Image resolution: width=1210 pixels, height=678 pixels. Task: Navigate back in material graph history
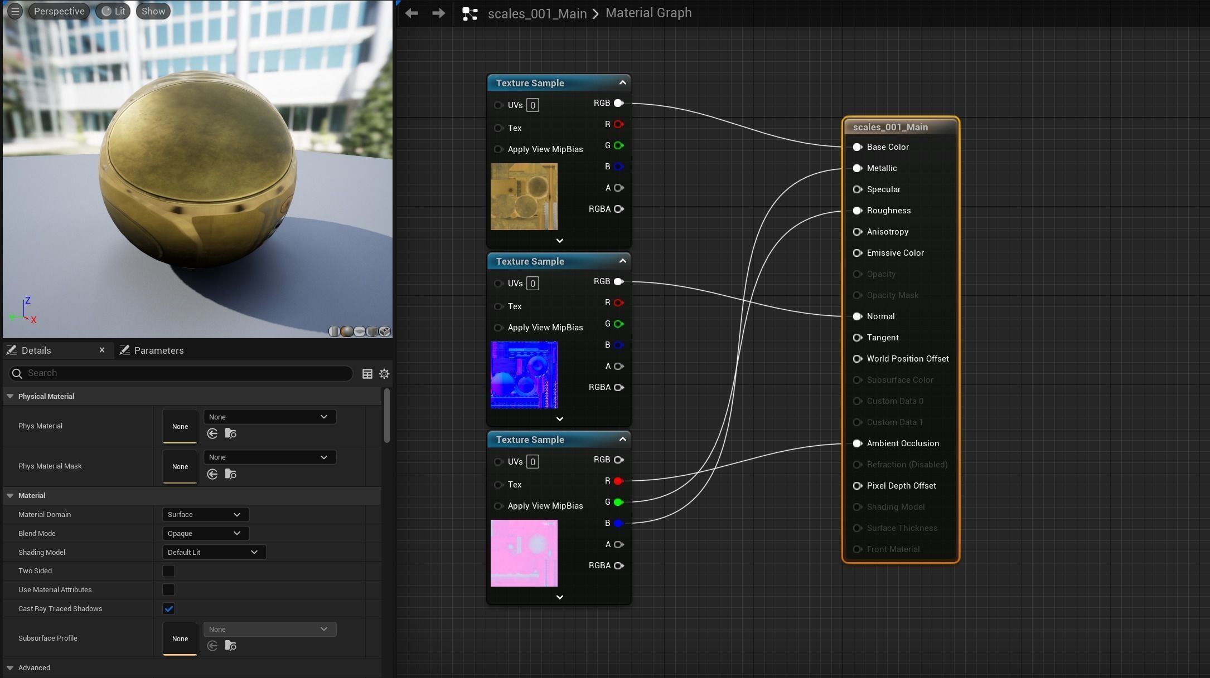(x=412, y=13)
